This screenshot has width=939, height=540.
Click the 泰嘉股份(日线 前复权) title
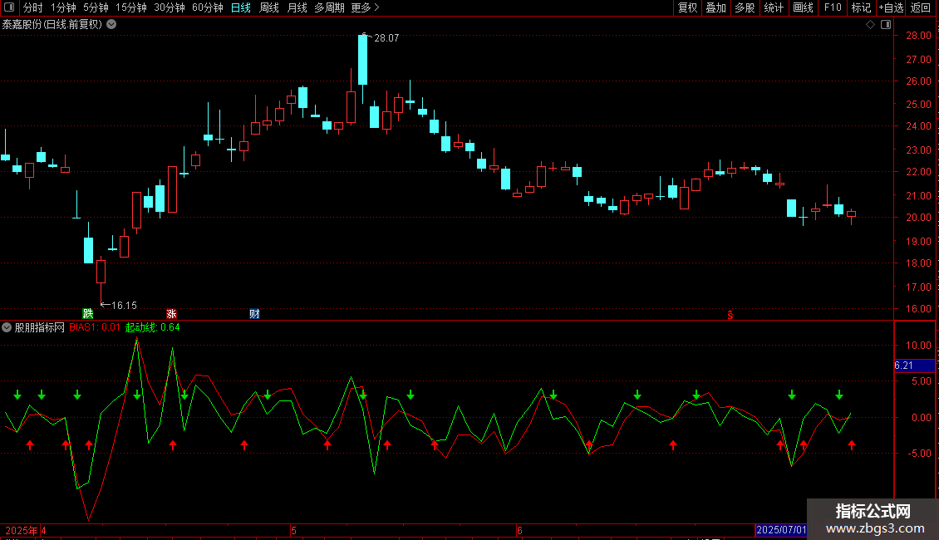[x=52, y=25]
